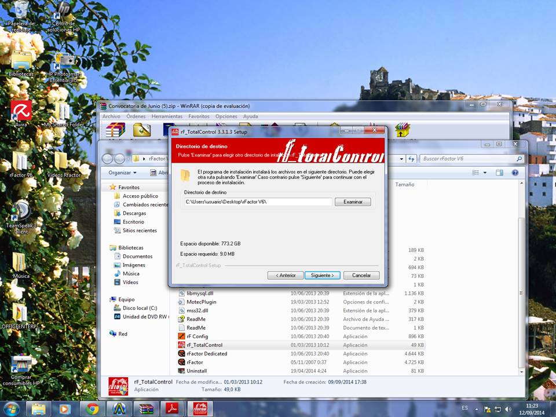Select Uninstall application row
556x417 pixels.
click(301, 371)
